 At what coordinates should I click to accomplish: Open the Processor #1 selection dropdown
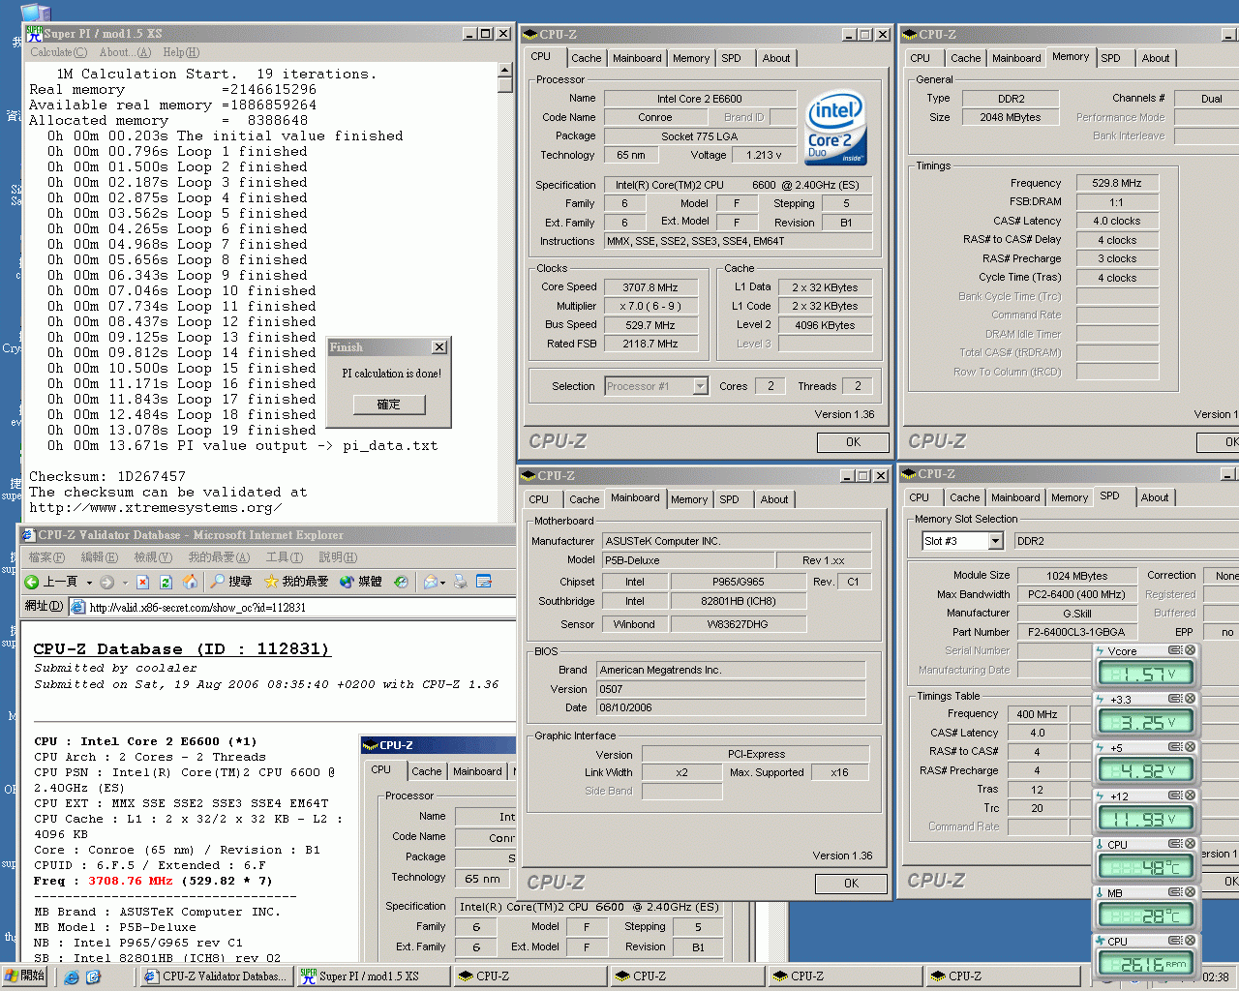[700, 386]
